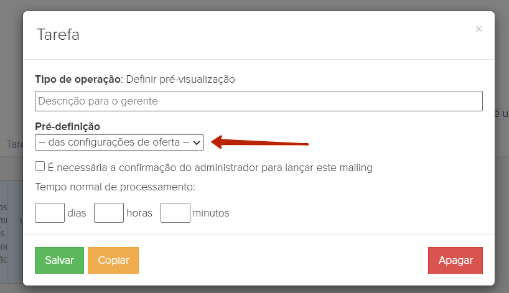Viewport: 509px width, 293px height.
Task: Focus the minutos input box
Action: coord(175,213)
